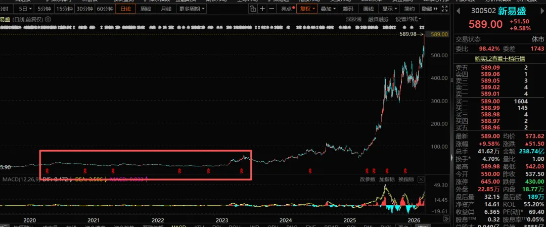Click ROE 55.20% value
This screenshot has width=546, height=227.
534,204
